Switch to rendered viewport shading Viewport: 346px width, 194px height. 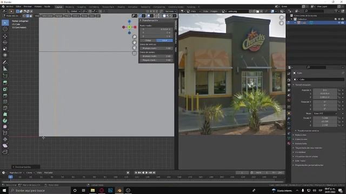(171, 16)
